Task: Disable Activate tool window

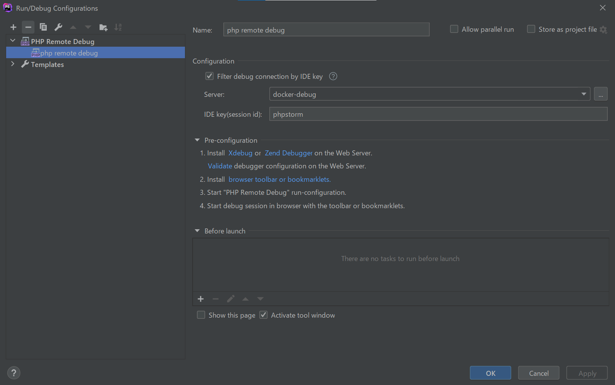Action: coord(263,315)
